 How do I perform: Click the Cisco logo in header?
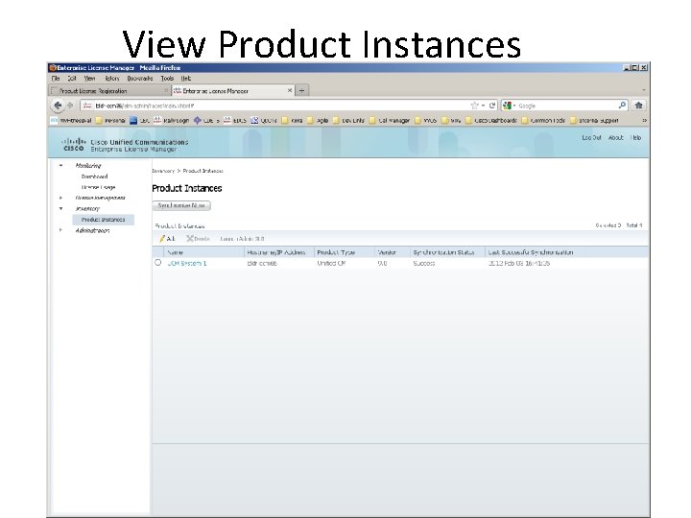[x=73, y=145]
